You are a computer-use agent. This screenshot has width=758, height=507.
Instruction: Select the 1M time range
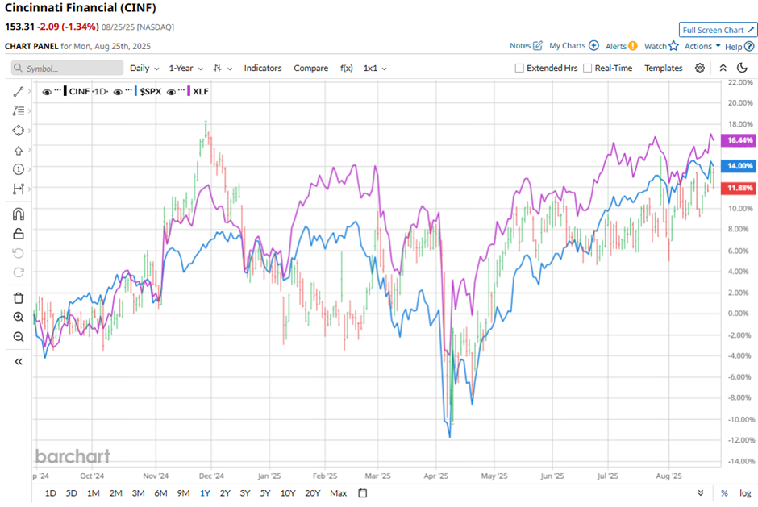pos(94,493)
